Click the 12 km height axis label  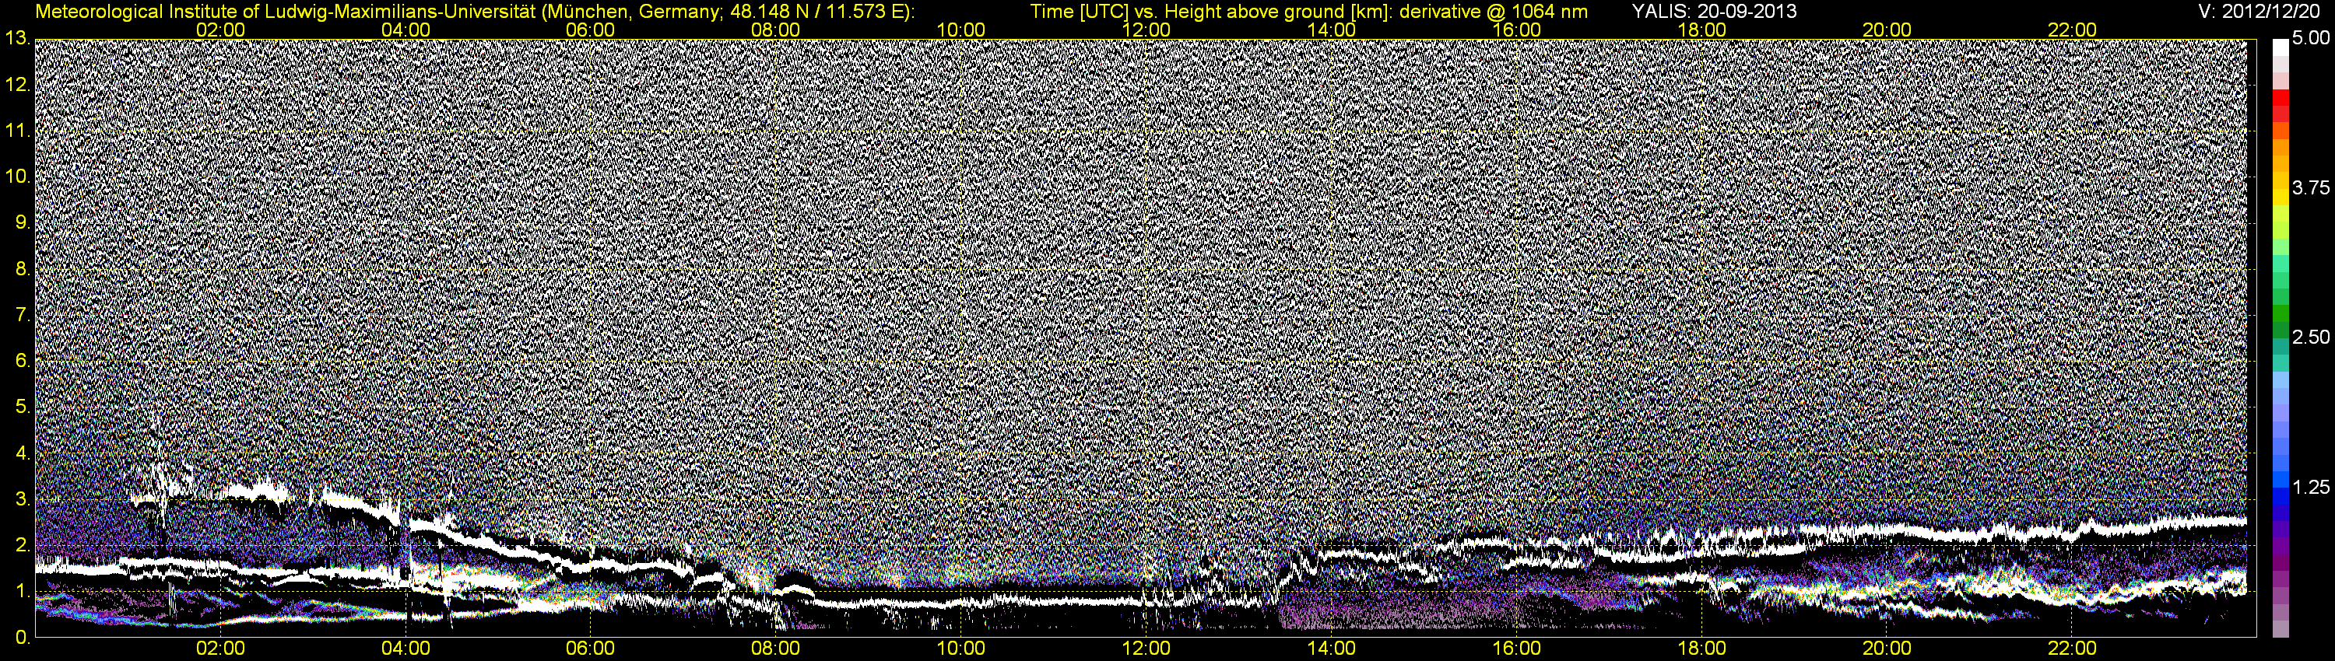17,85
